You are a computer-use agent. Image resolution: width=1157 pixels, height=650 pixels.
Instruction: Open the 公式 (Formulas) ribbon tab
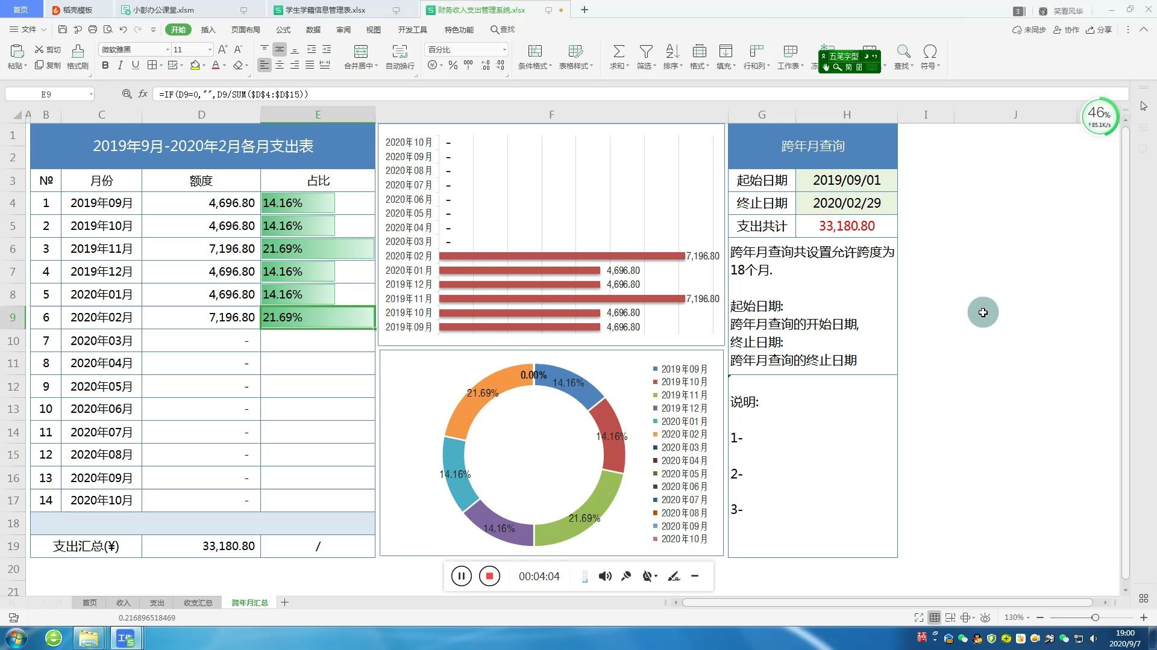tap(283, 29)
